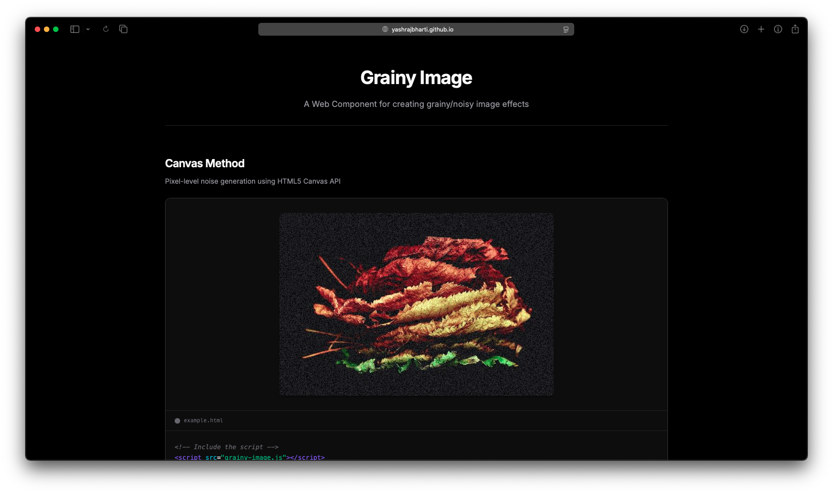Toggle the Safari sidebar icon

tap(75, 29)
